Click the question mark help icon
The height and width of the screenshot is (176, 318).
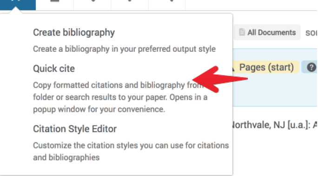(311, 68)
